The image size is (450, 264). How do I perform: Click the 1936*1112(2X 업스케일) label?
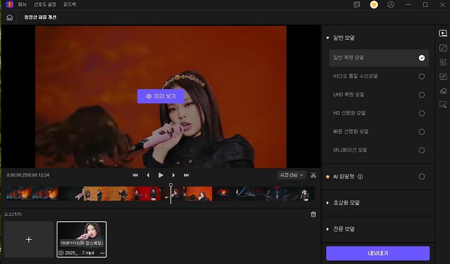click(82, 243)
